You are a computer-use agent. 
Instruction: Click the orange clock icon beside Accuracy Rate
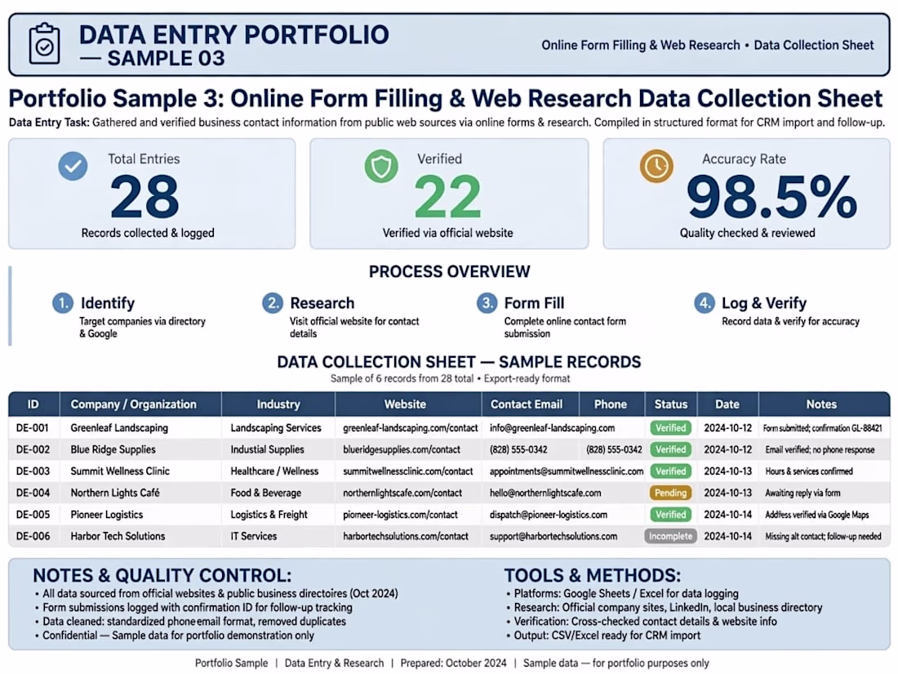pyautogui.click(x=656, y=166)
